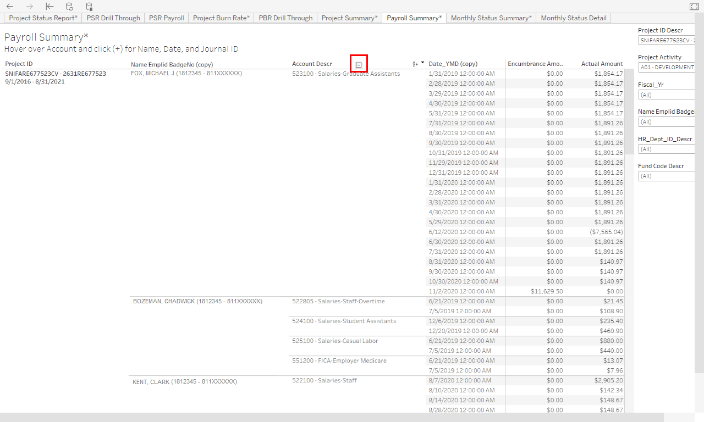Image resolution: width=704 pixels, height=422 pixels.
Task: Open the Monthly Status Summary* tab
Action: (x=491, y=18)
